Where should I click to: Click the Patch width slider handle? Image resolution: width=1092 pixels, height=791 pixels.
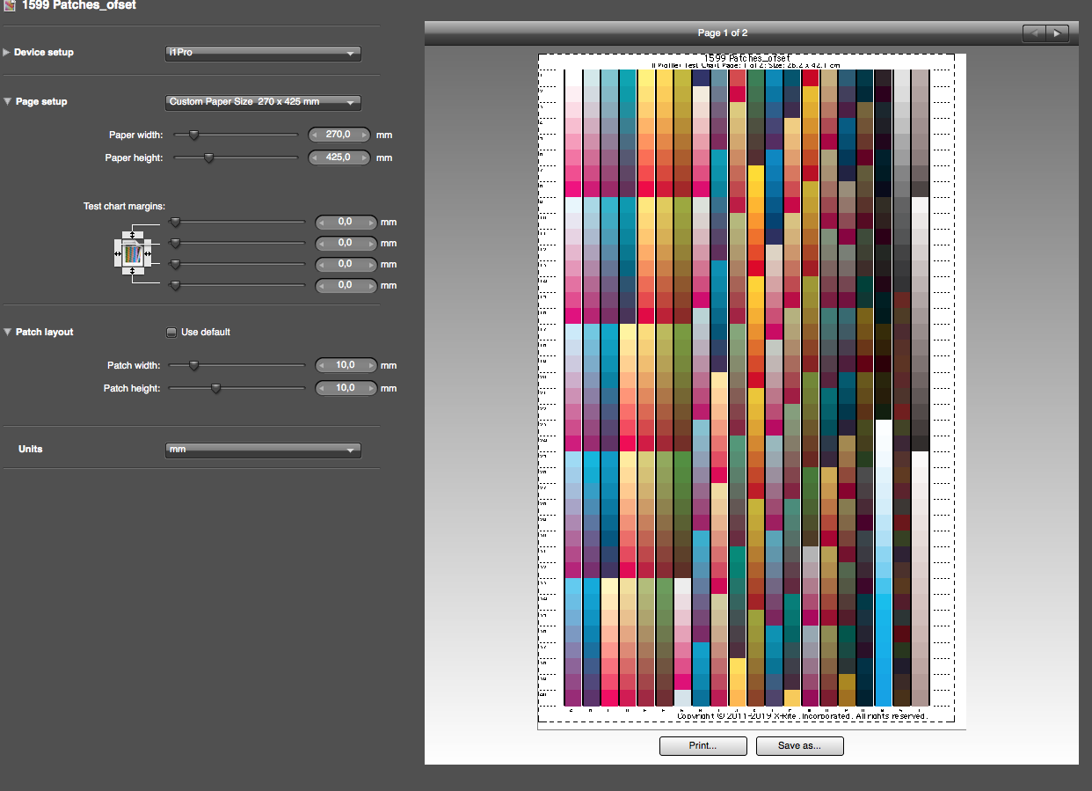pos(194,365)
